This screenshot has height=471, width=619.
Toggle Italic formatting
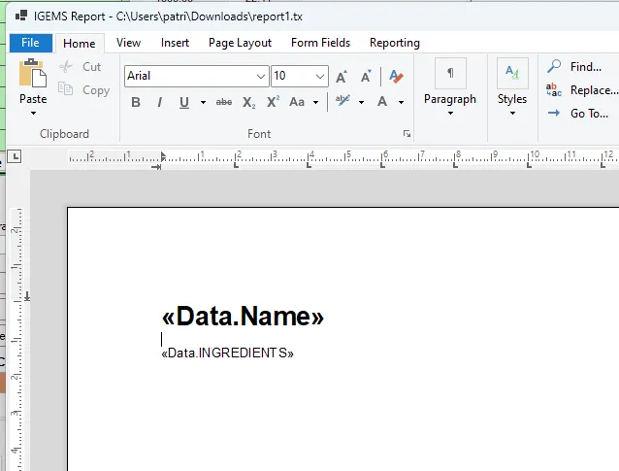pos(160,102)
